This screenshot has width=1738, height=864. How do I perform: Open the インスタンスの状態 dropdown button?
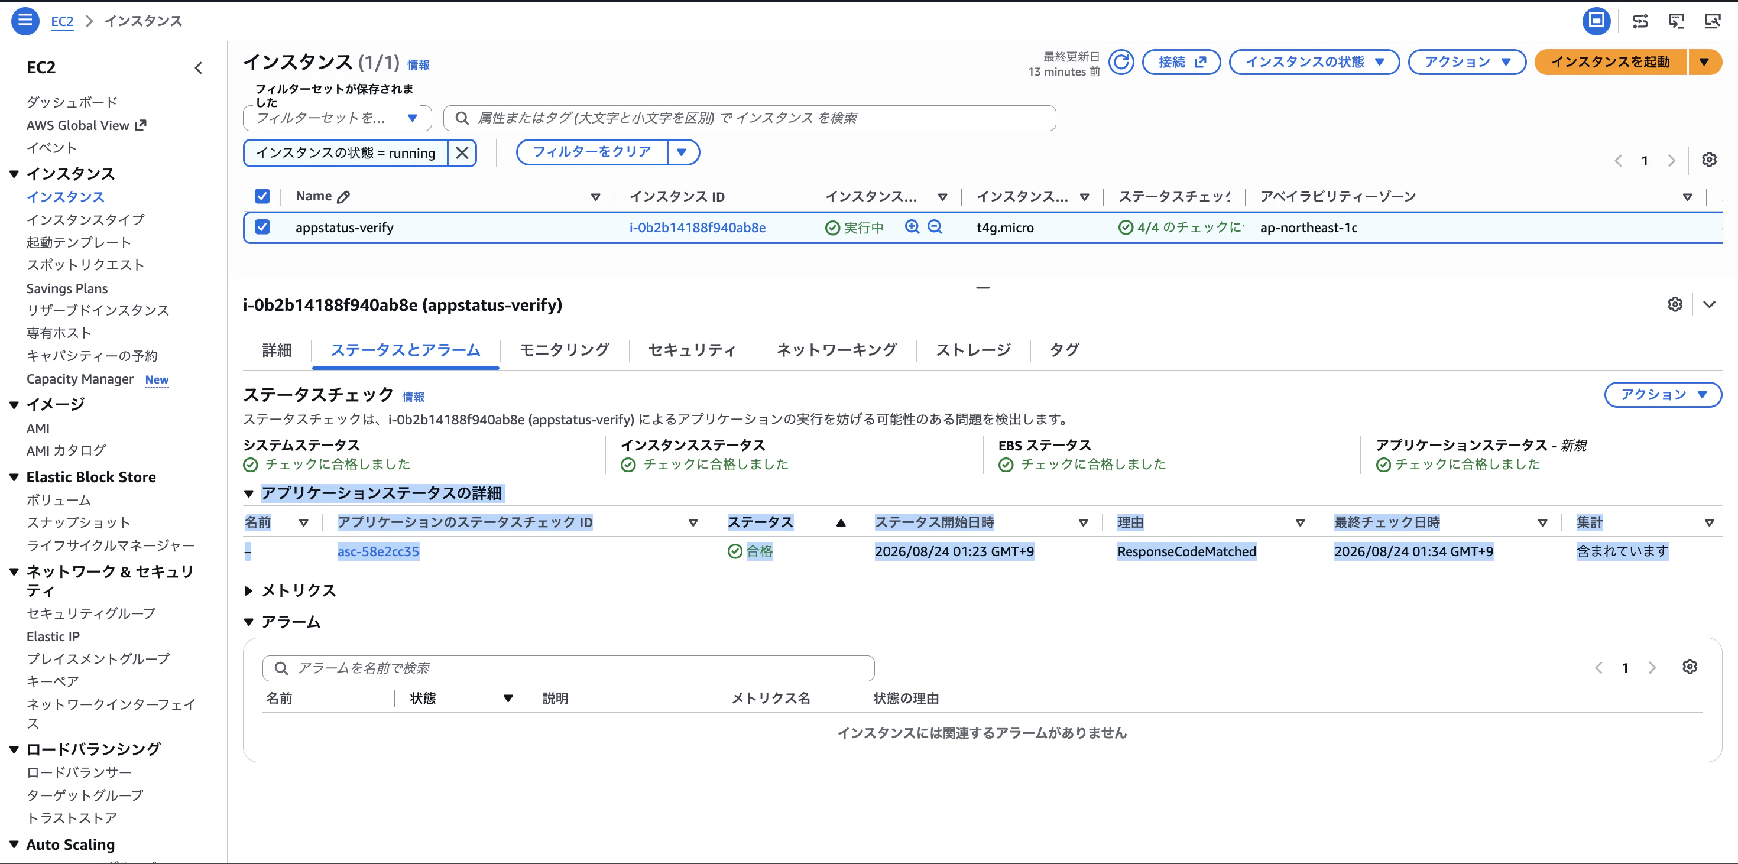[1314, 62]
